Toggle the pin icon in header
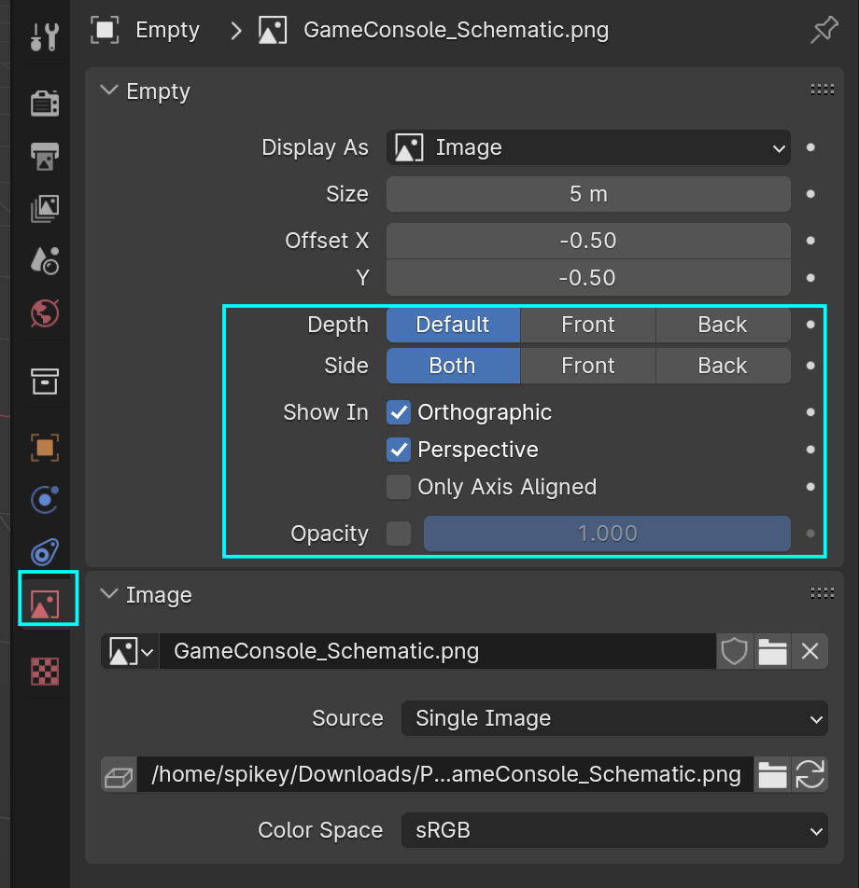 click(x=824, y=31)
